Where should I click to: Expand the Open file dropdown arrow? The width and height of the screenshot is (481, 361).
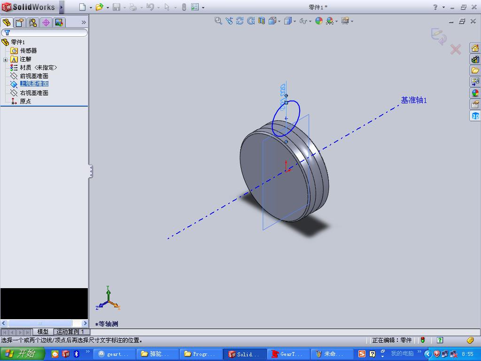(108, 8)
